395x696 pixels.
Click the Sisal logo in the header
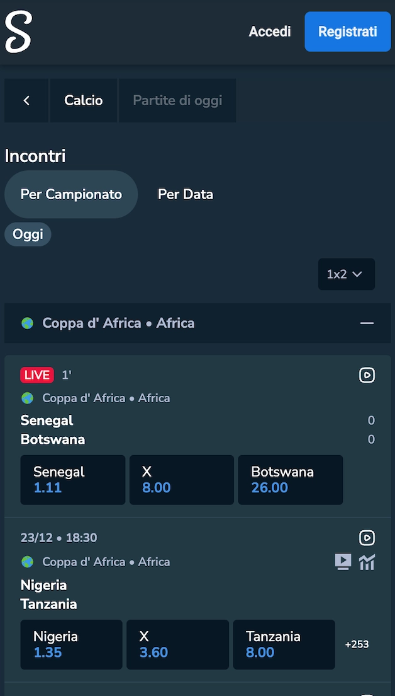(17, 31)
